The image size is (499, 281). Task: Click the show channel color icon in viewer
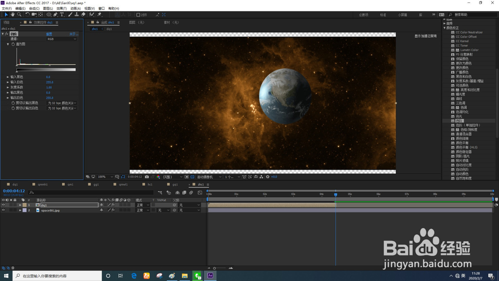point(158,177)
